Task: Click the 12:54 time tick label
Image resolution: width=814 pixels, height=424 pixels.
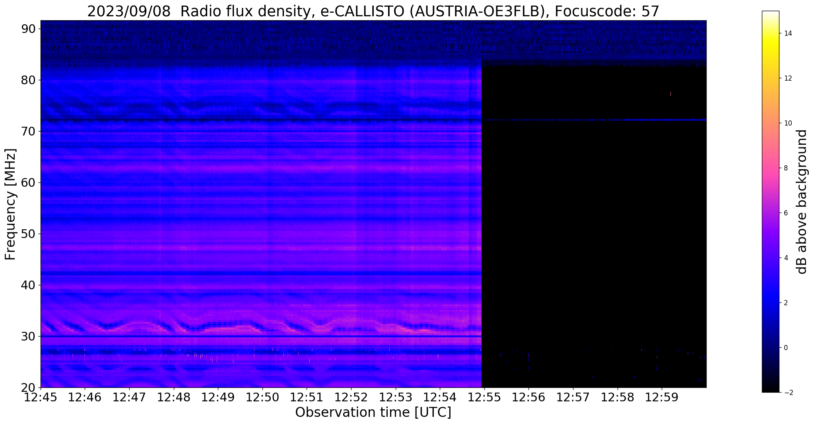Action: pyautogui.click(x=440, y=398)
